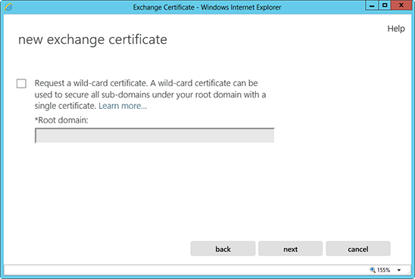Click the zoom magnifier icon in status bar
Screen dimensions: 415x279
[x=373, y=270]
